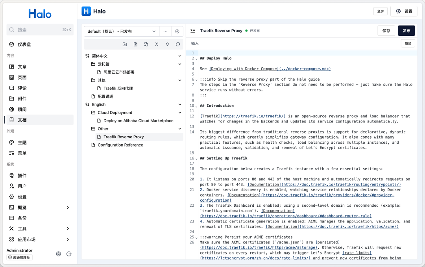Open the 附件 attachments section
The width and height of the screenshot is (425, 267).
[x=39, y=98]
